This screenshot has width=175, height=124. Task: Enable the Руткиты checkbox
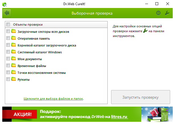8,79
